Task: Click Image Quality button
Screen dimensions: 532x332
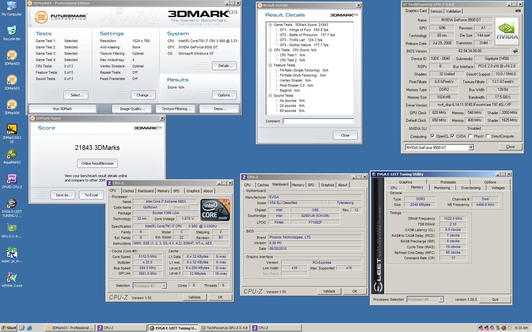Action: 132,109
